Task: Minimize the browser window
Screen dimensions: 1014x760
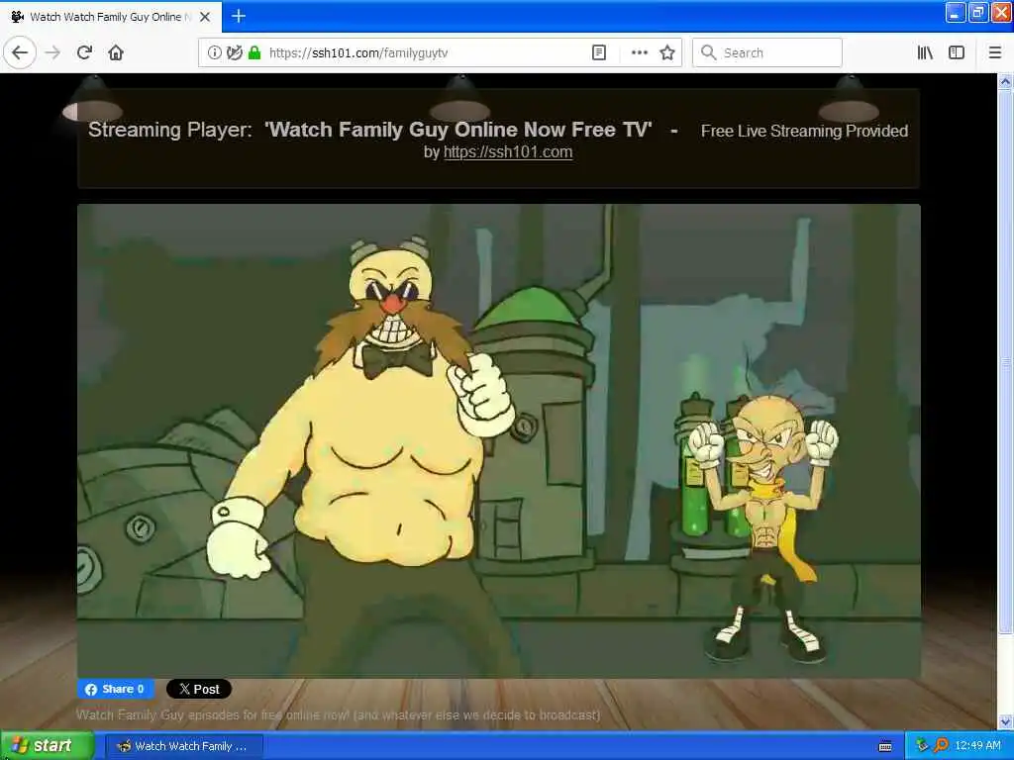Action: (955, 12)
